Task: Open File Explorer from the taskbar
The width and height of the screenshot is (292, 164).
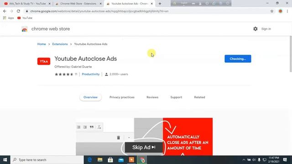Action: point(100,160)
